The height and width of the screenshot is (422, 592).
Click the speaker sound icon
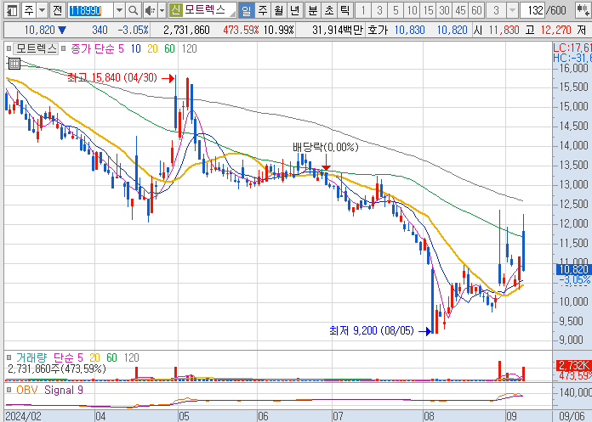(151, 10)
